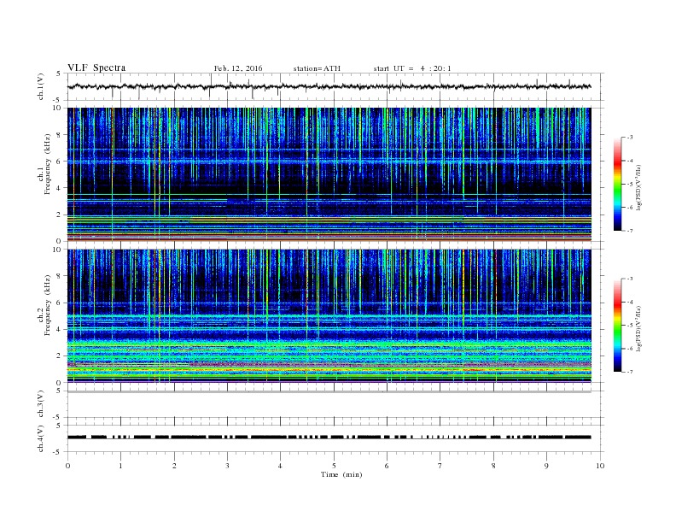The height and width of the screenshot is (523, 676).
Task: Click the gray ch.3 flat line trace
Action: point(329,391)
